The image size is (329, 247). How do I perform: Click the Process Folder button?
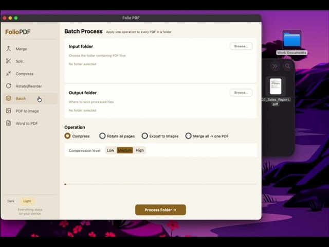(160, 210)
